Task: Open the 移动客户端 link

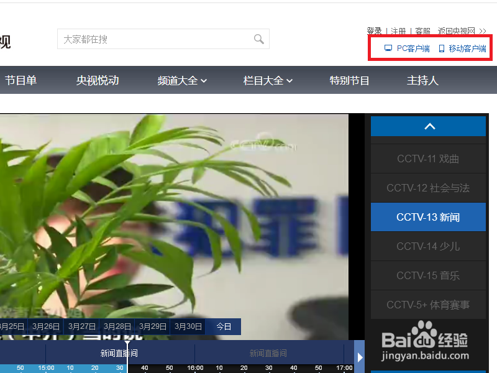Action: click(468, 48)
